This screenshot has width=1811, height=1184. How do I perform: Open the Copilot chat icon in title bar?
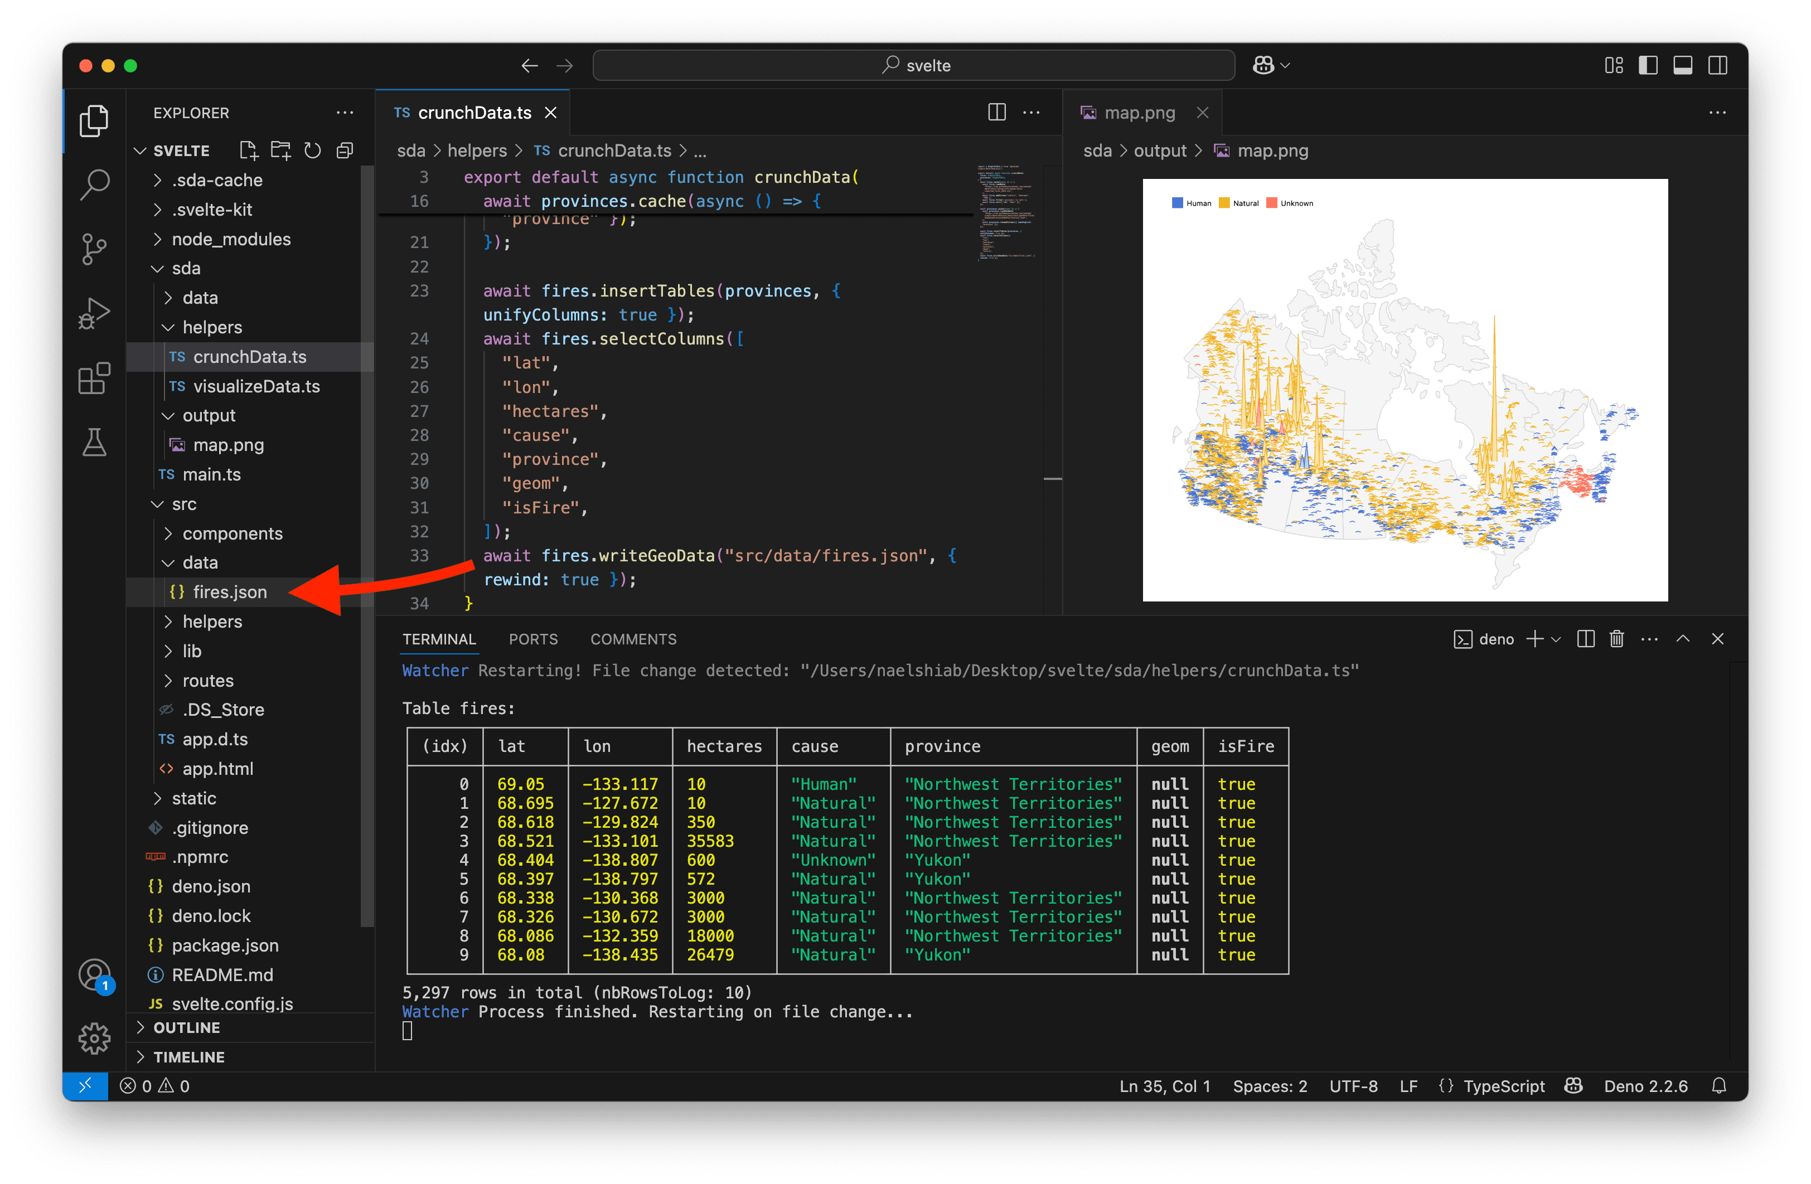[x=1263, y=65]
